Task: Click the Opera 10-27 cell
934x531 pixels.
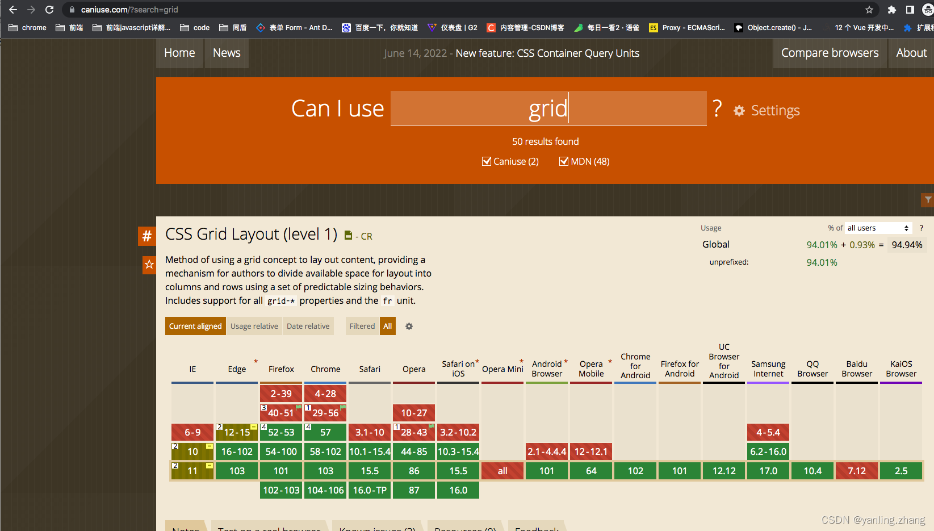Action: (x=414, y=413)
